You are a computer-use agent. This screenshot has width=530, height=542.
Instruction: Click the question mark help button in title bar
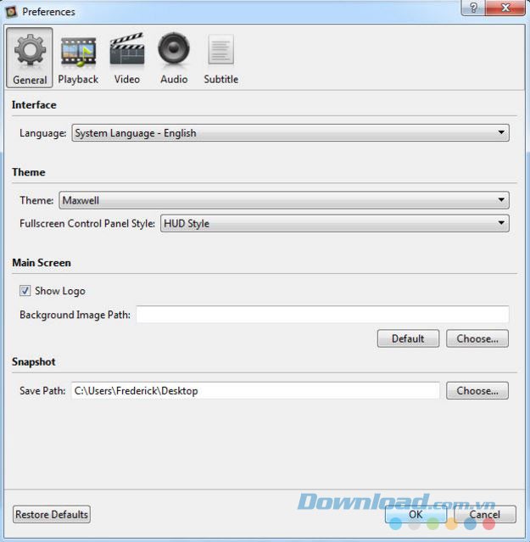click(x=472, y=9)
